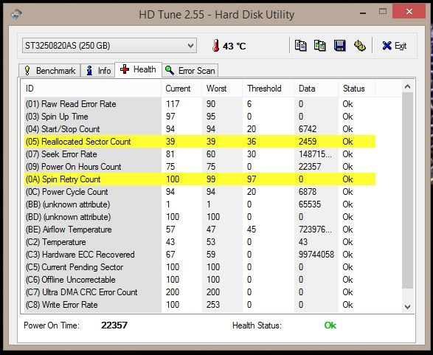Select the Spin Retry Count row
The image size is (433, 355).
click(200, 179)
